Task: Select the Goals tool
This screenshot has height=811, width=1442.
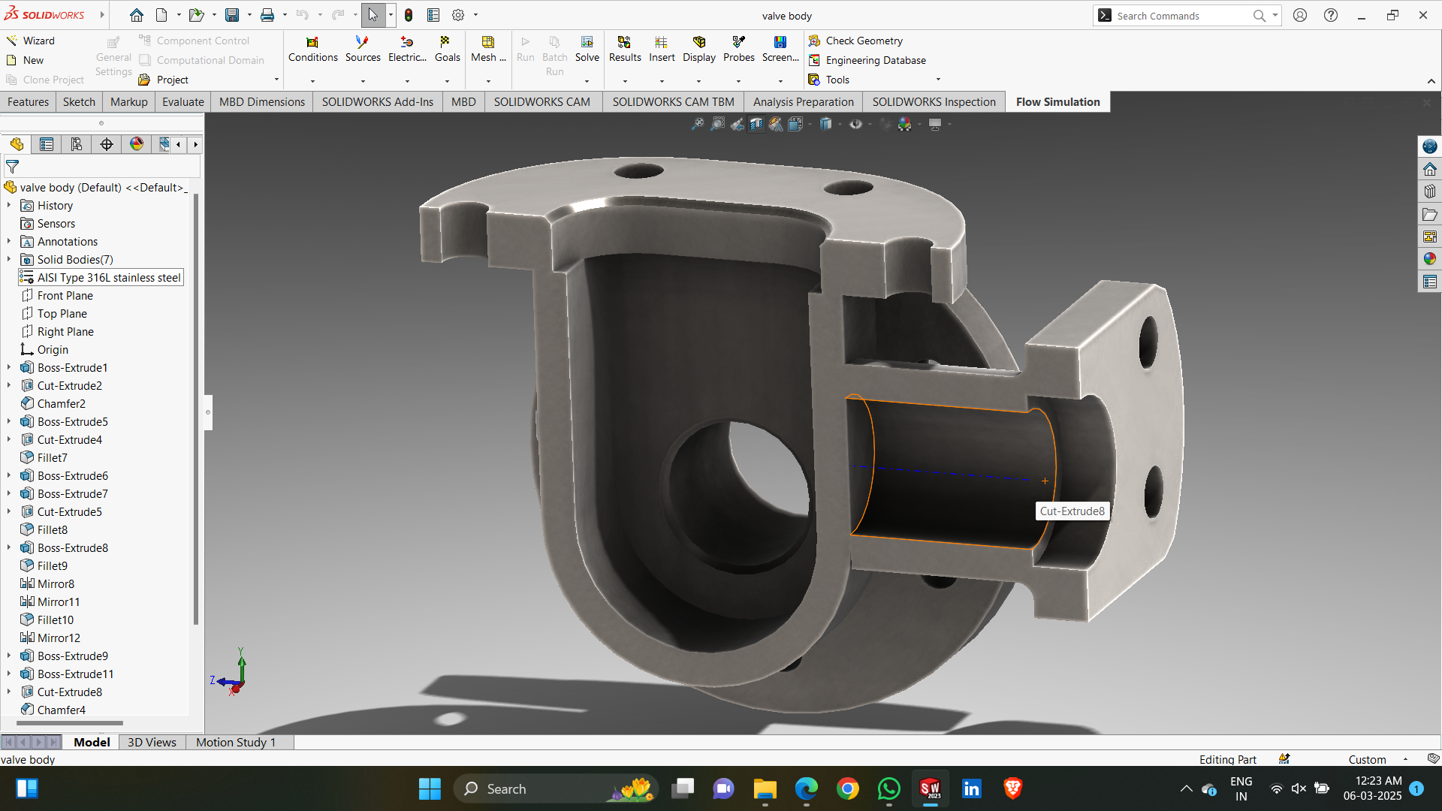Action: tap(447, 49)
